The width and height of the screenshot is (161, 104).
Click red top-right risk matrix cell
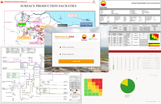coord(101,80)
